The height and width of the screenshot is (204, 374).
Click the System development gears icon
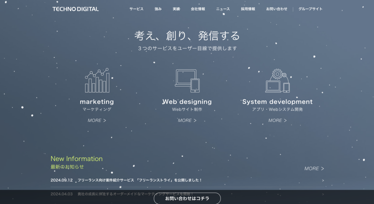coord(277,81)
